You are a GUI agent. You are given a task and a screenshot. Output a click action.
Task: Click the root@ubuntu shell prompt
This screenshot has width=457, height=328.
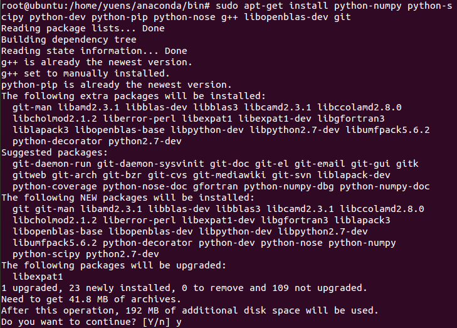(x=105, y=6)
